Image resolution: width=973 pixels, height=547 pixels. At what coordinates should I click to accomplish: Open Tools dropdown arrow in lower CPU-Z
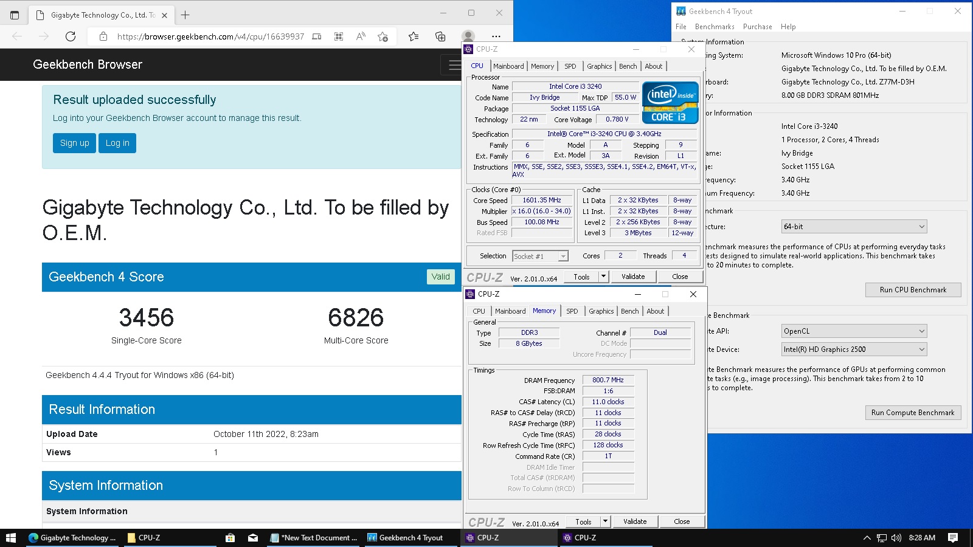pos(605,521)
